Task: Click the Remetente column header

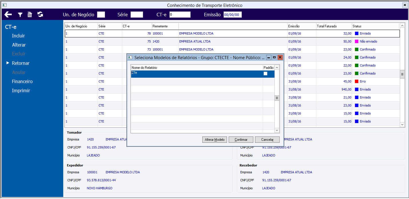Action: (165, 26)
